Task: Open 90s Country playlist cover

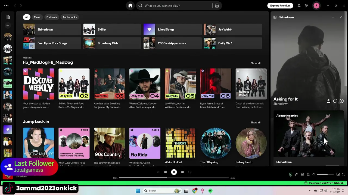Action: [x=109, y=143]
